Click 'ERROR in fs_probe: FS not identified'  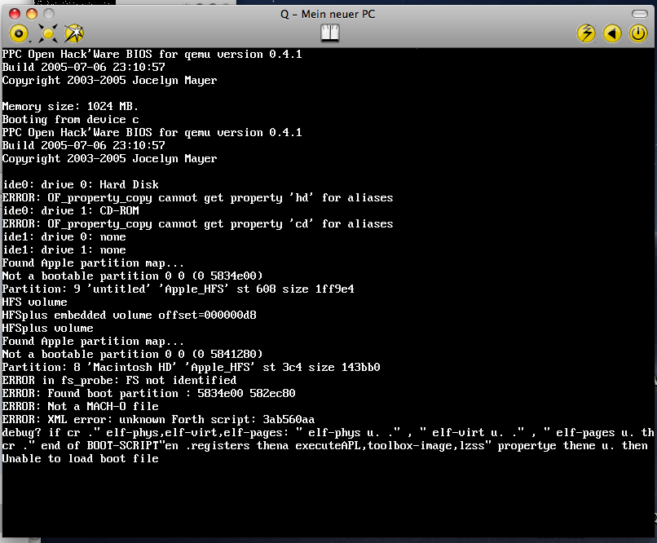pyautogui.click(x=119, y=381)
